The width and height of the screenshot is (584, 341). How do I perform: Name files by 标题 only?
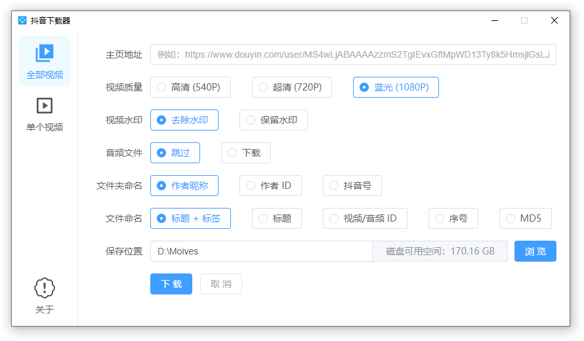(277, 218)
